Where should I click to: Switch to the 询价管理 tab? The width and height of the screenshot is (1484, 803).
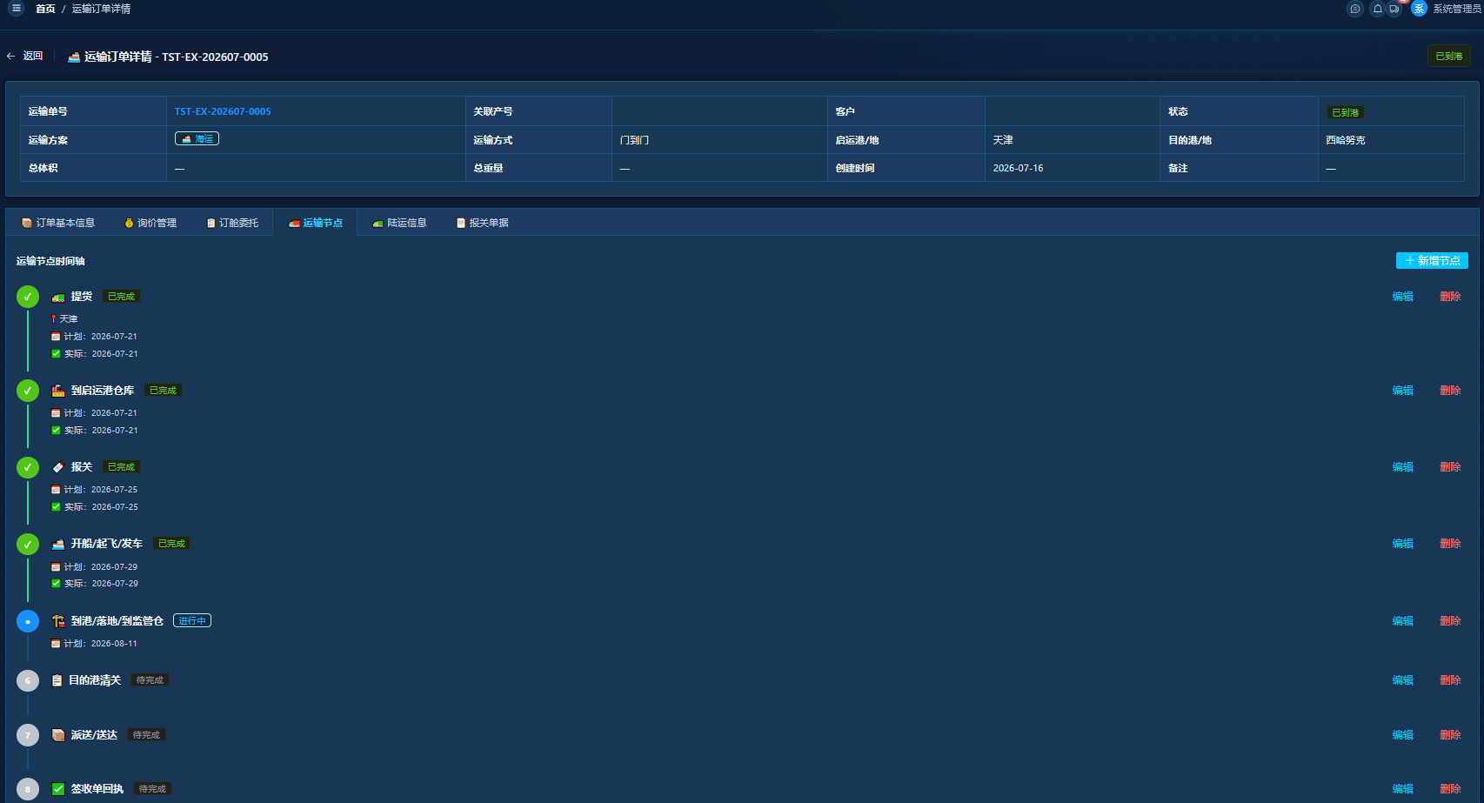click(x=150, y=223)
